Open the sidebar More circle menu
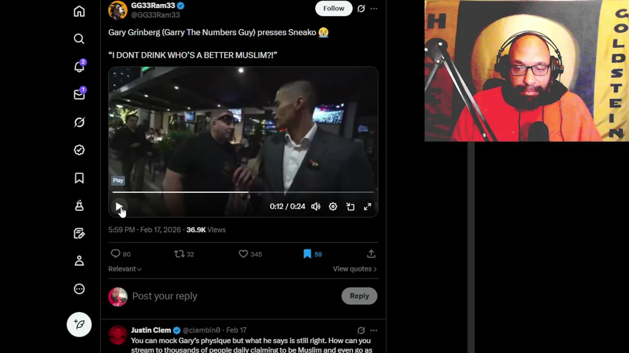Image resolution: width=629 pixels, height=353 pixels. pos(79,289)
